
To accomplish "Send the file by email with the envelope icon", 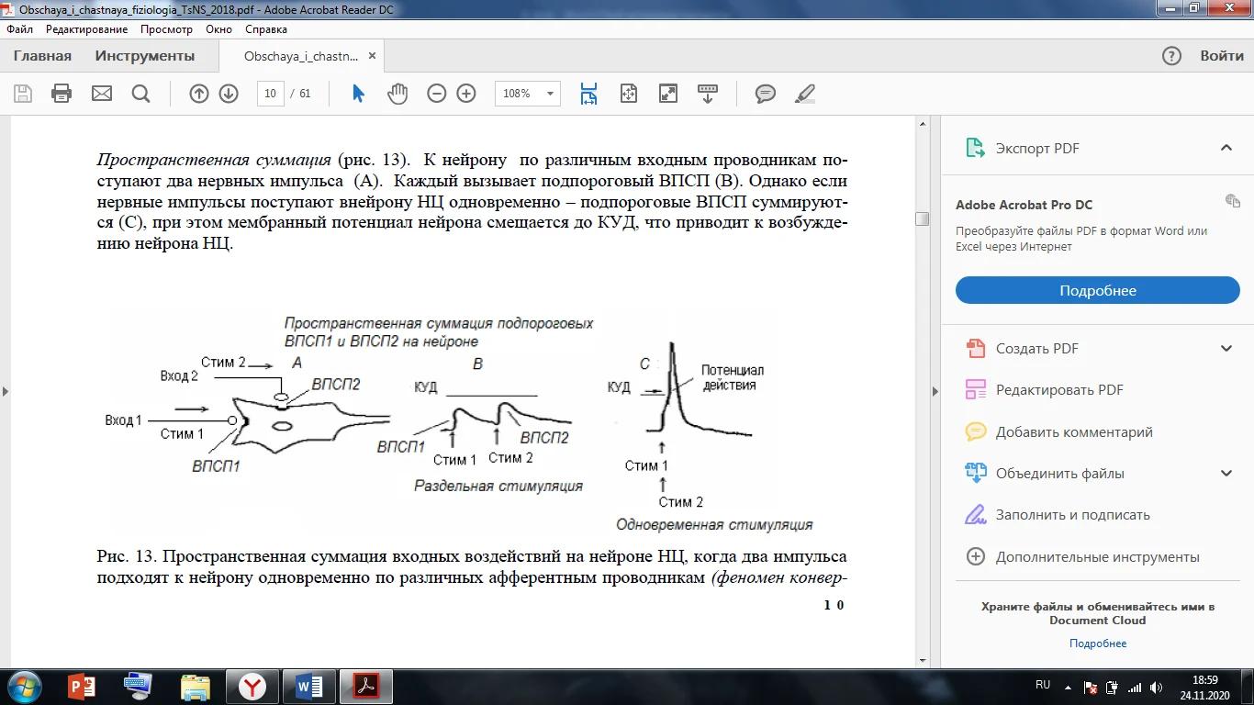I will pyautogui.click(x=101, y=94).
